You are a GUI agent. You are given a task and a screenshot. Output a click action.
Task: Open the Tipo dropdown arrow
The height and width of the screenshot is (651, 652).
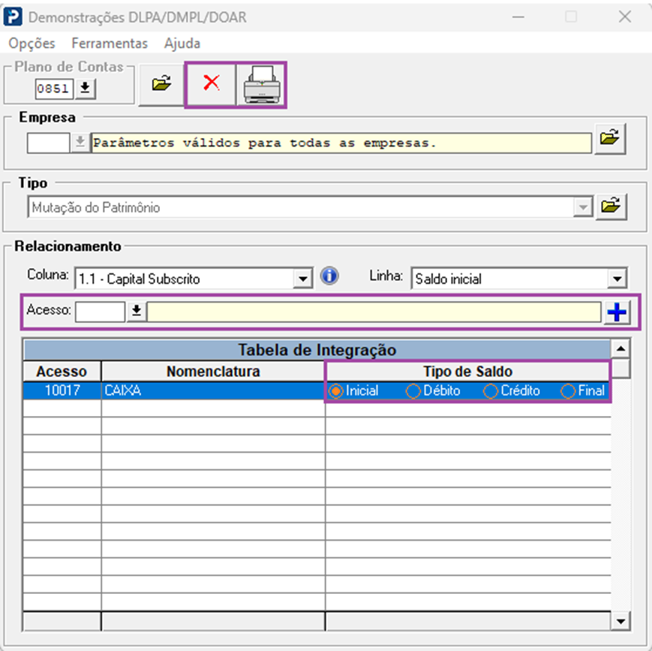click(x=583, y=207)
